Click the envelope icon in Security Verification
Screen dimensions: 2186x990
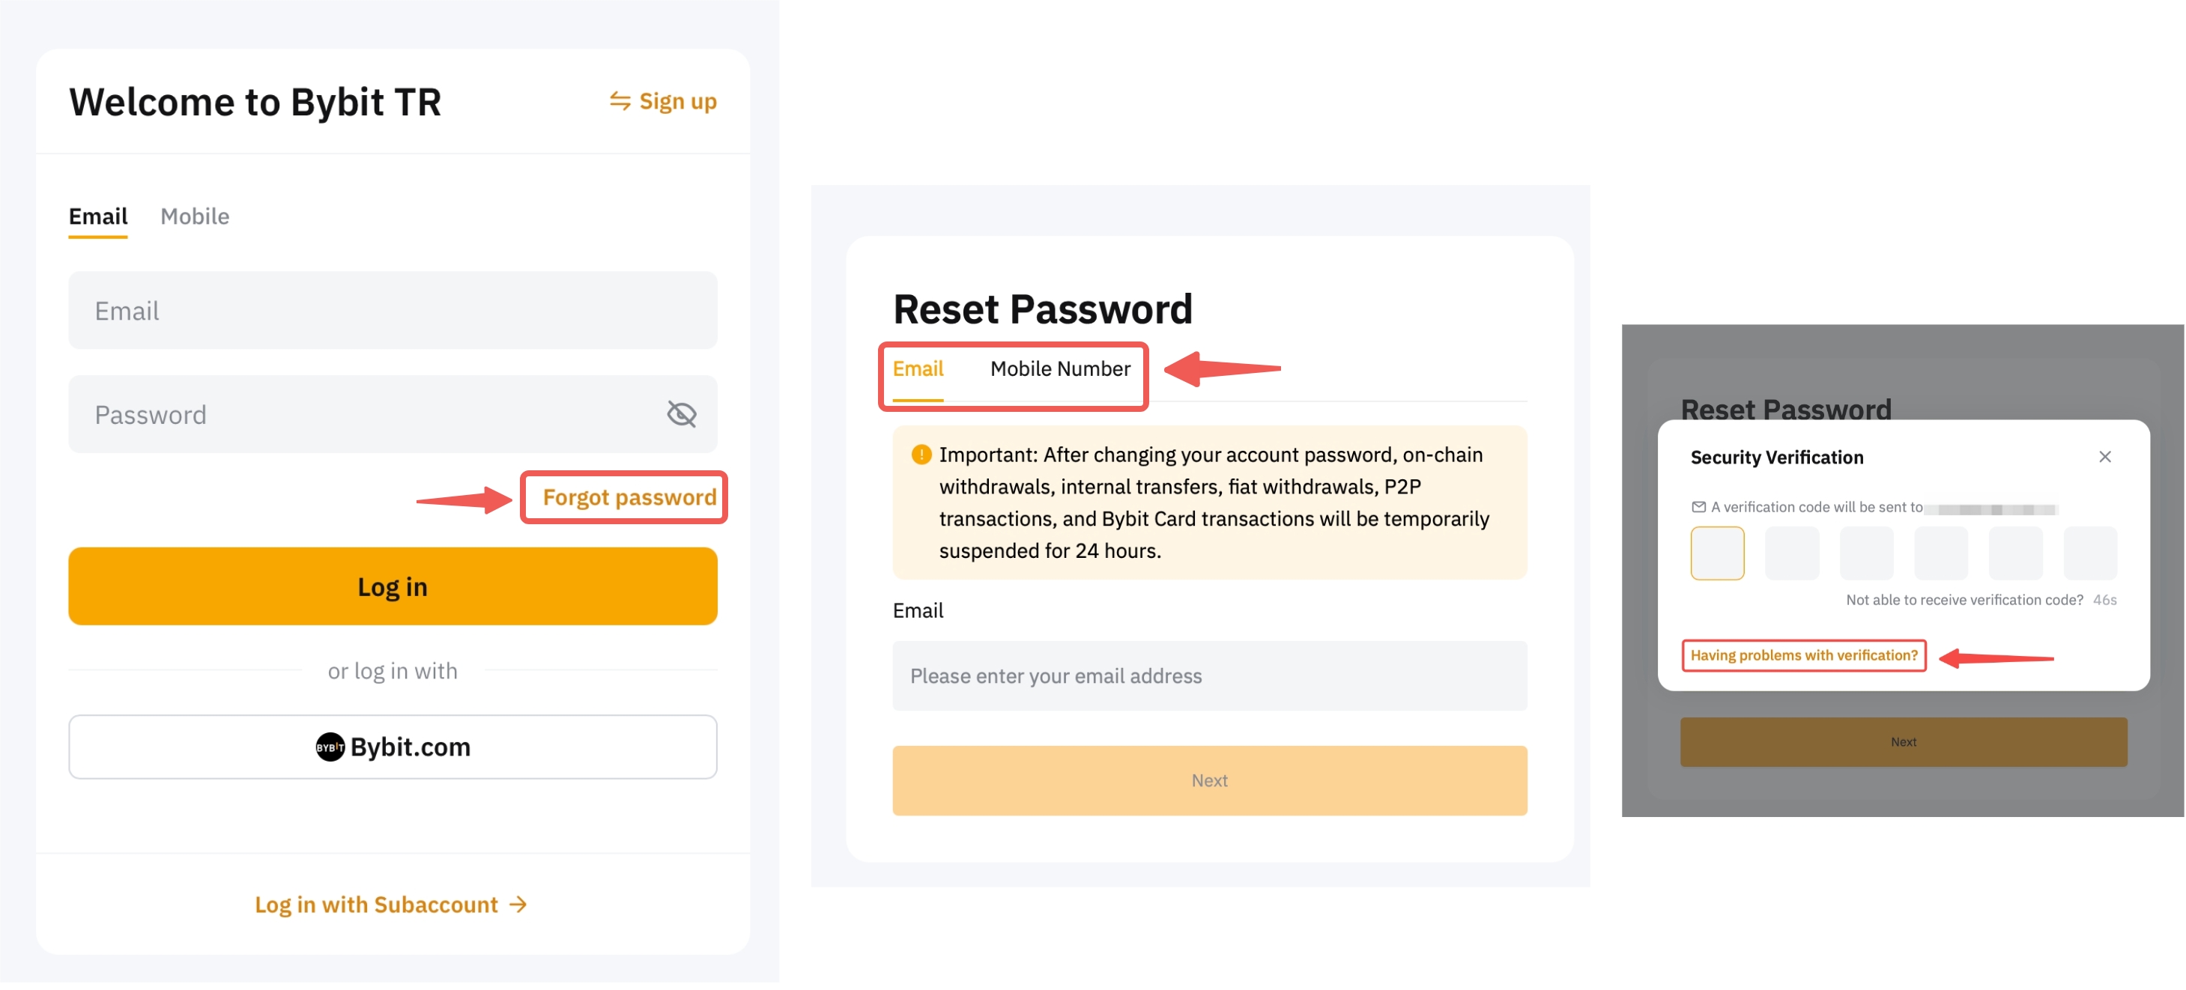(x=1698, y=507)
